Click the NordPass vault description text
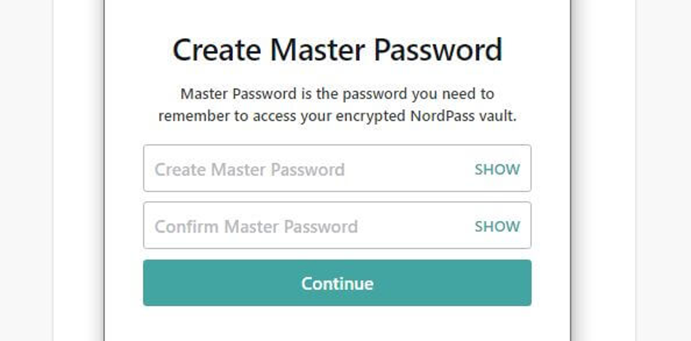 (x=337, y=104)
